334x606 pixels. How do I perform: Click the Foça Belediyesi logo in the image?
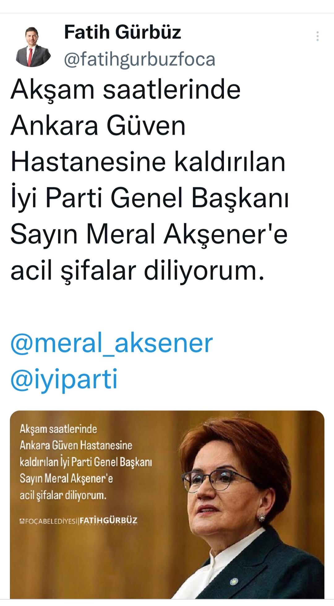22,521
